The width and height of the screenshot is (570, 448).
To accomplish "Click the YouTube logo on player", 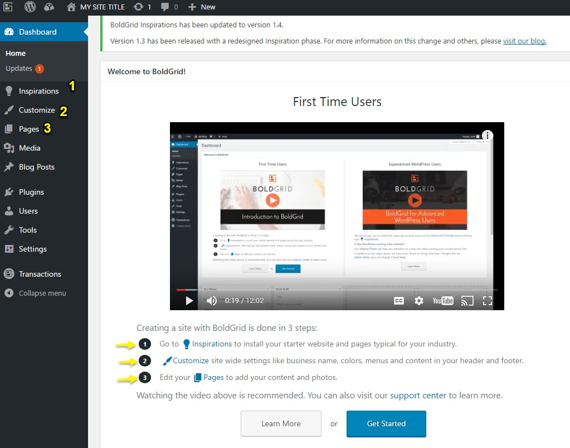I will 443,301.
